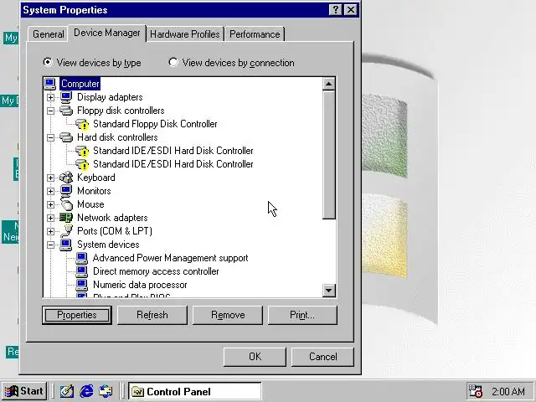The width and height of the screenshot is (536, 402).
Task: Click the device list scroll up arrow
Action: [x=329, y=84]
